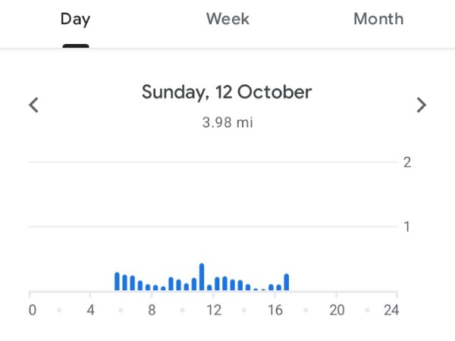Select the Day tab

[75, 19]
